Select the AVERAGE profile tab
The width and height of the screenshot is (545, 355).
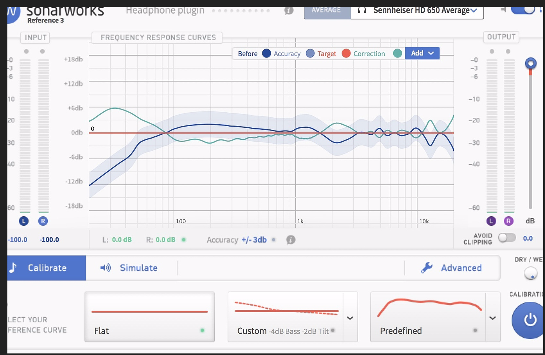coord(328,12)
